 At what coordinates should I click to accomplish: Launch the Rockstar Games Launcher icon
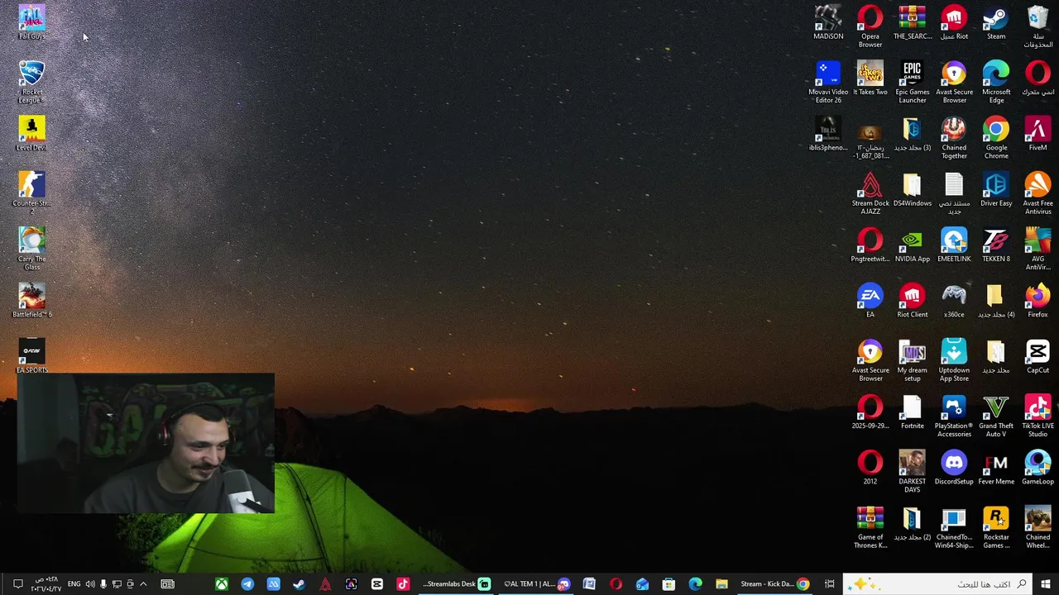(996, 526)
